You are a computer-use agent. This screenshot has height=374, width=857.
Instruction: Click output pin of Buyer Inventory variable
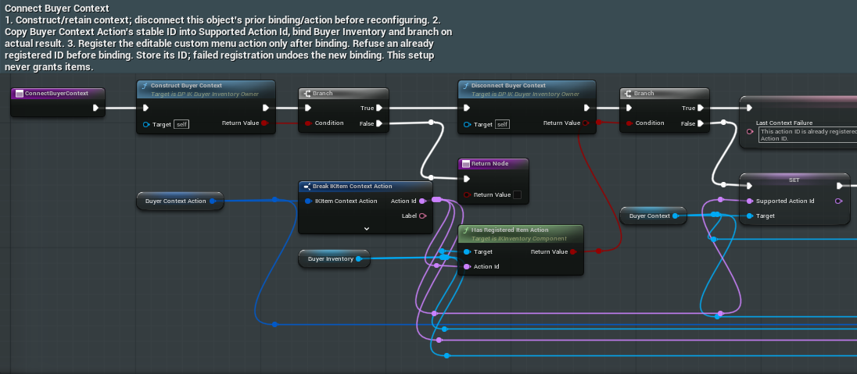pyautogui.click(x=359, y=258)
